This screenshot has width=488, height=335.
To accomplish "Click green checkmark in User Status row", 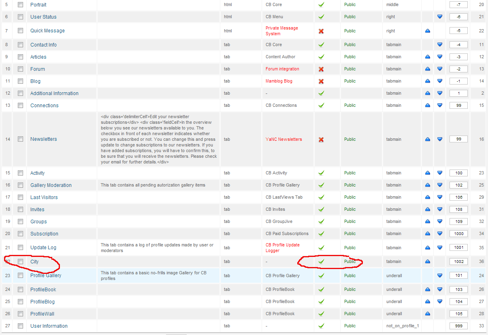I will [x=321, y=17].
